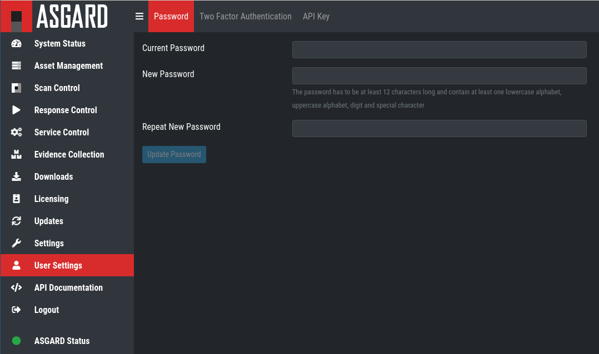Click the Settings wrench icon

click(17, 243)
